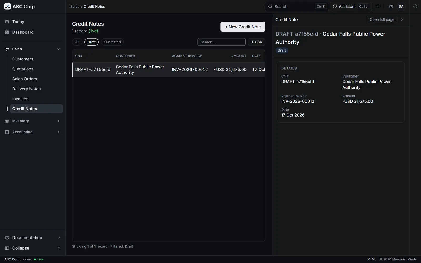Click the SA user avatar

401,7
